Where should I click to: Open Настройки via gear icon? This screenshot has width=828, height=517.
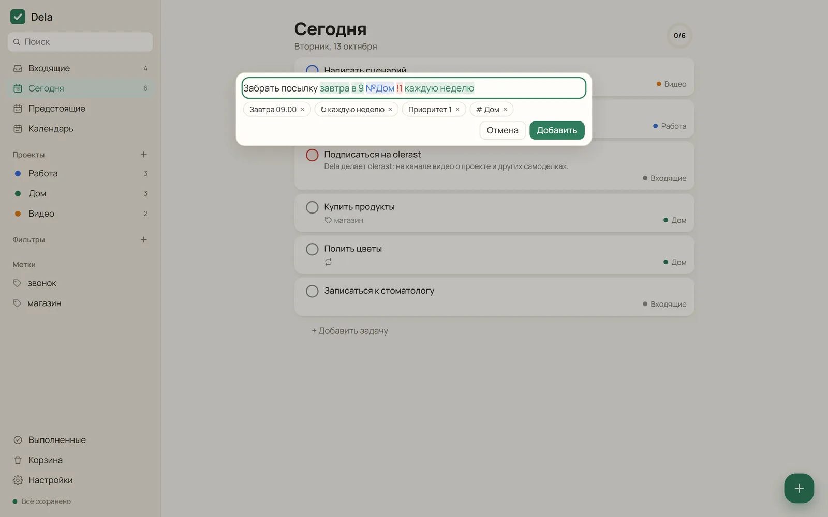pos(18,480)
